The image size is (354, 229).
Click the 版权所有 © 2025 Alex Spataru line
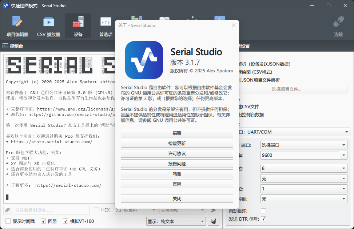coord(202,71)
